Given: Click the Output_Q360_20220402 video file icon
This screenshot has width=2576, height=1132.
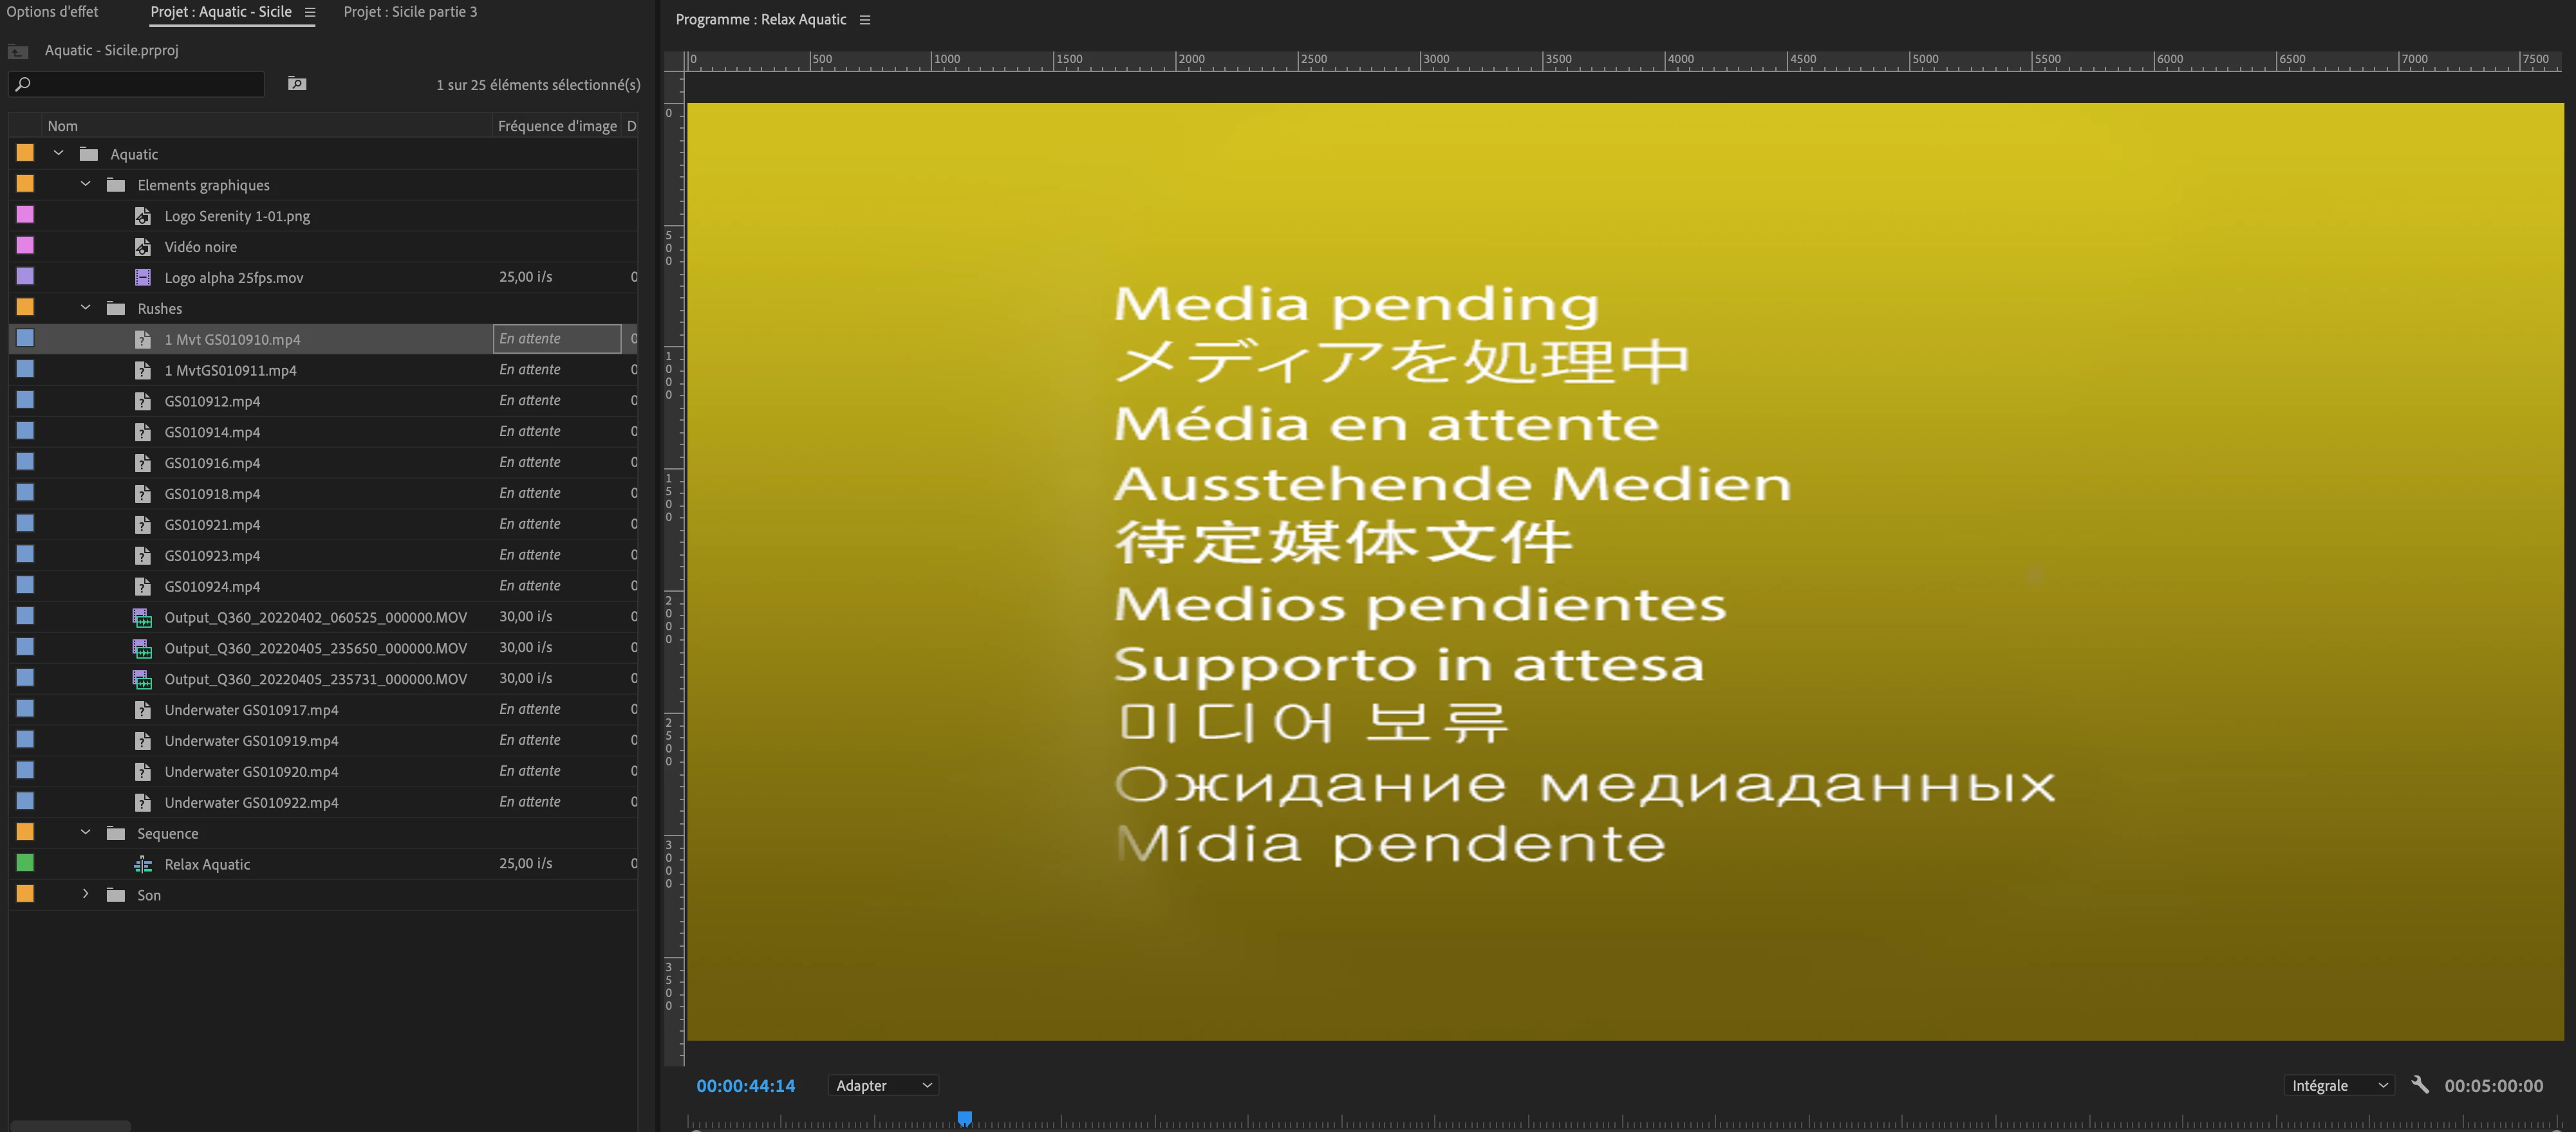Looking at the screenshot, I should pyautogui.click(x=143, y=617).
